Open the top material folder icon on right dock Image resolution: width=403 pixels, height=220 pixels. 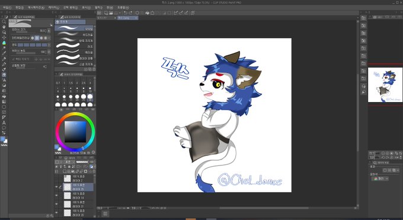point(363,18)
